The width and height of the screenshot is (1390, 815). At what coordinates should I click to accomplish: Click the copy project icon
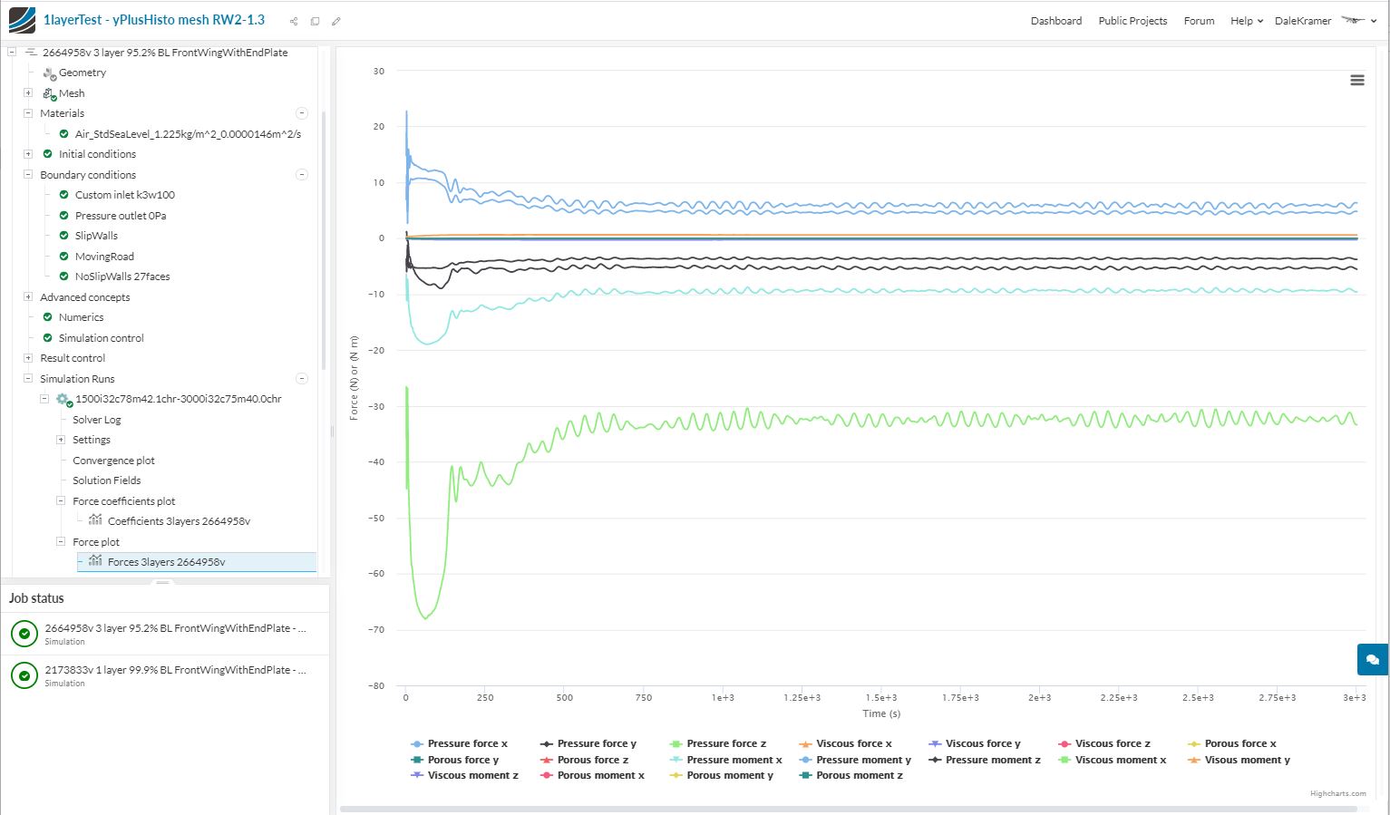coord(315,21)
